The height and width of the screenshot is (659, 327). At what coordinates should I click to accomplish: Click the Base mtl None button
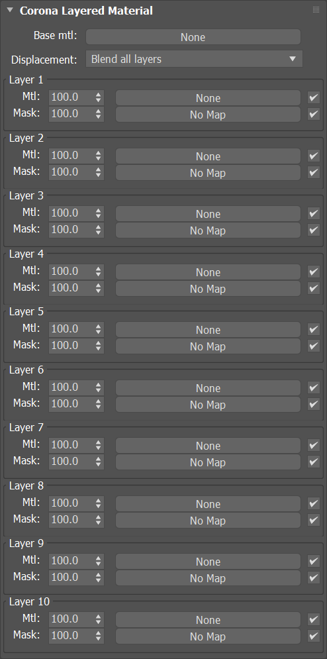(193, 37)
